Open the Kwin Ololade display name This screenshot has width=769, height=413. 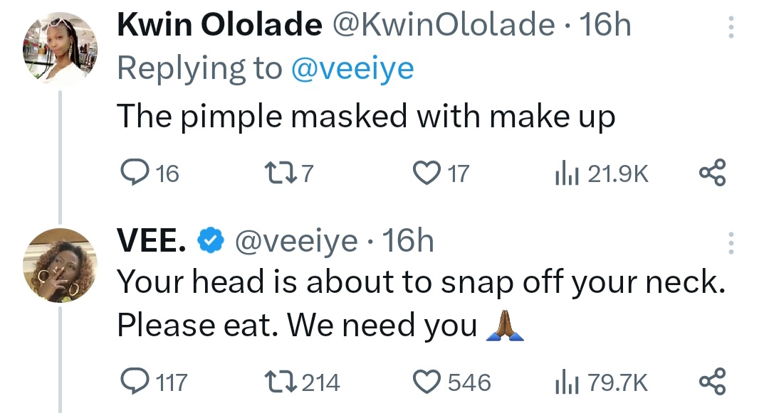tap(219, 26)
